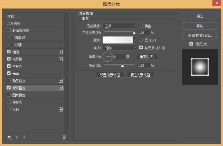Enable the 仿色 dither checkbox
Screen dimensions: 223x146
(x=141, y=26)
